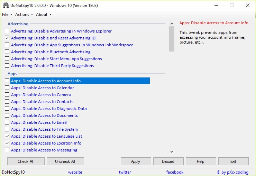Click the DoNotSpy10 binoculars title bar icon
Screen dimensions: 256x176
coord(6,6)
